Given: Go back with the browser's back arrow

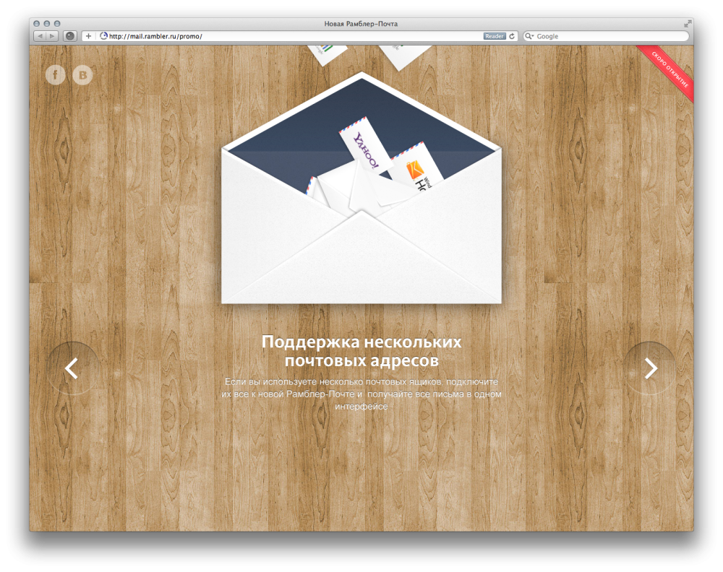Looking at the screenshot, I should [x=40, y=36].
